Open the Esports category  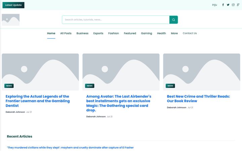coord(98,33)
